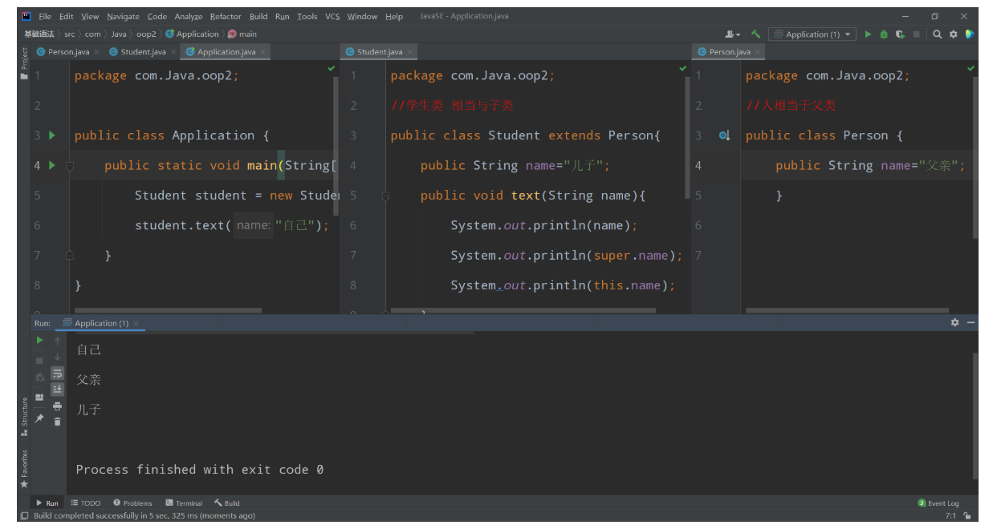Rerun Application in the Run panel
997x529 pixels.
[x=39, y=341]
